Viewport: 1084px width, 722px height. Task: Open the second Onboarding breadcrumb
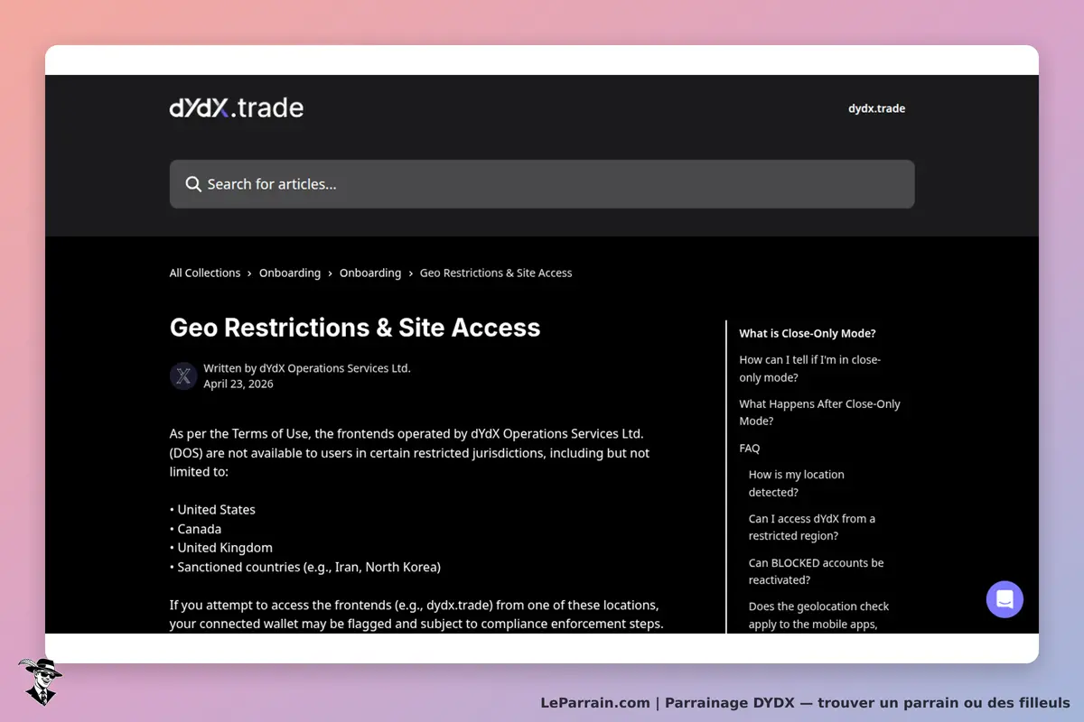(x=370, y=273)
